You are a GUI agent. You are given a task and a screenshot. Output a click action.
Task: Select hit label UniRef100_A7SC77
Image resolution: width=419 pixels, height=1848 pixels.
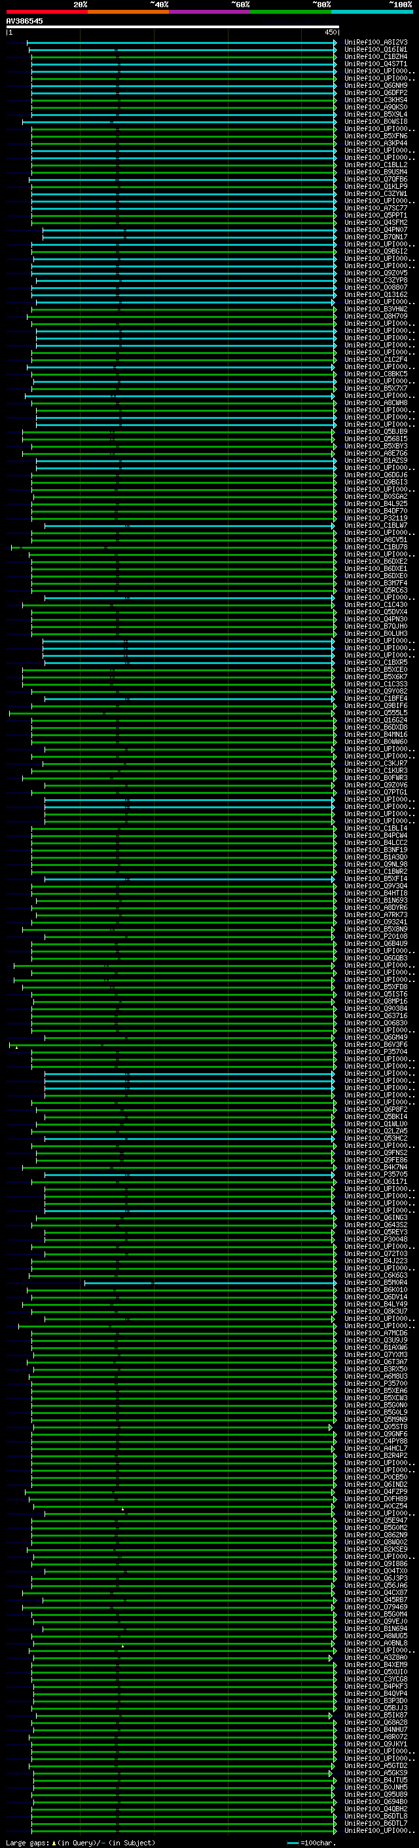(376, 208)
